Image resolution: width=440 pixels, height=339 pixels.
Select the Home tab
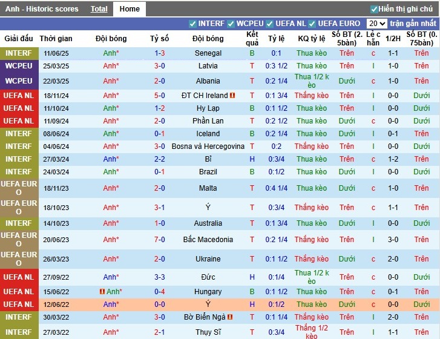coord(130,9)
